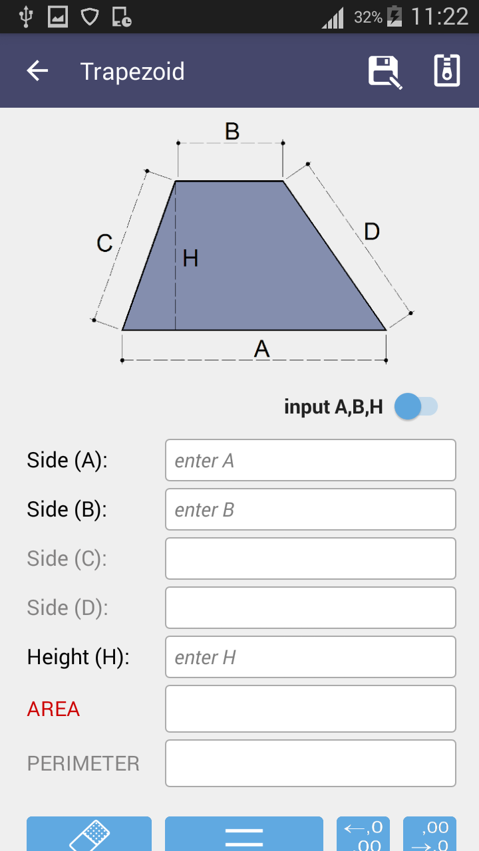Screen dimensions: 479x851
Task: Tap the Trapezoid title text
Action: tap(132, 71)
